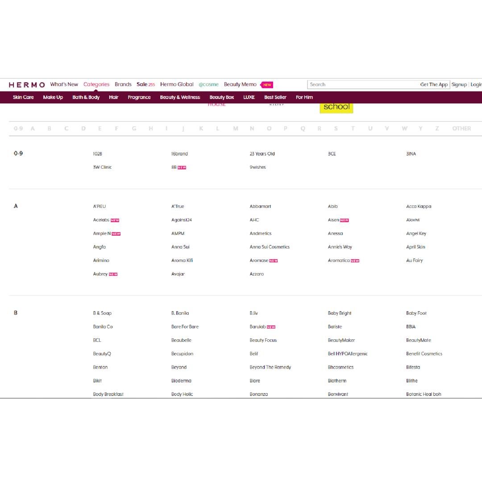Open the Beauty Box category
Image resolution: width=482 pixels, height=482 pixels.
click(222, 97)
